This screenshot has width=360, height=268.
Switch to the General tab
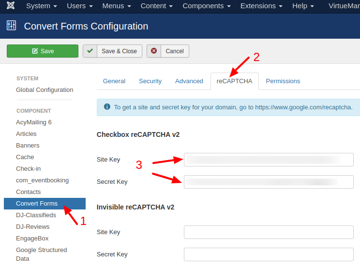point(114,81)
